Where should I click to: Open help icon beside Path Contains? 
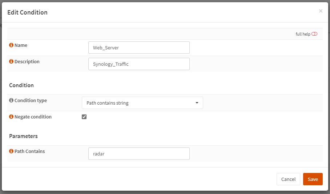(x=11, y=151)
